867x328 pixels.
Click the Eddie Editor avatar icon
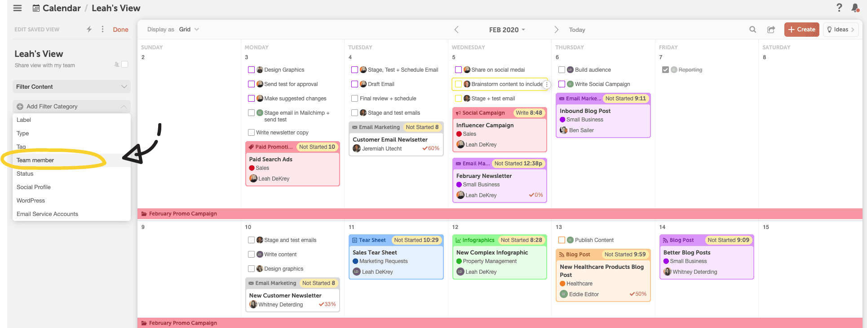pos(564,294)
